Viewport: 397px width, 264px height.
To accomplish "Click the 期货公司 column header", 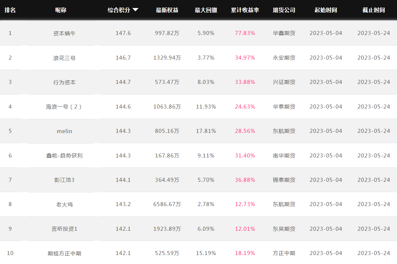I will tap(284, 10).
